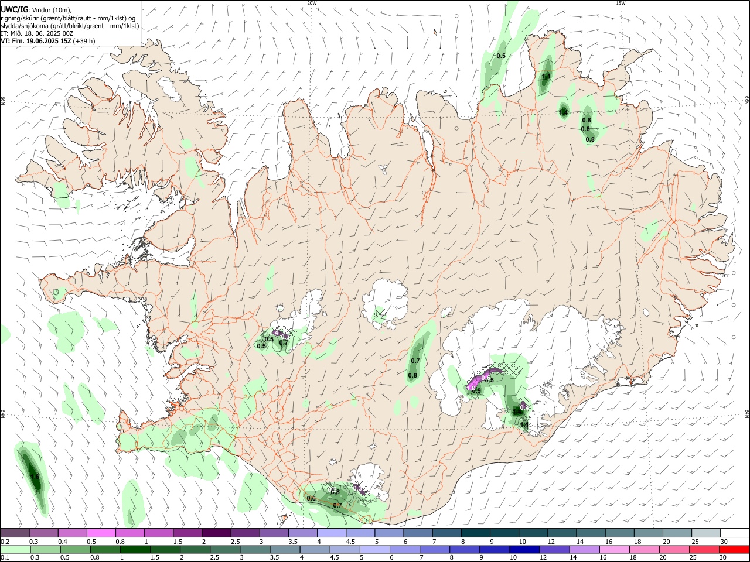The height and width of the screenshot is (562, 750).
Task: Pick lower legend swatch between 3 and 3.5
Action: [255, 550]
